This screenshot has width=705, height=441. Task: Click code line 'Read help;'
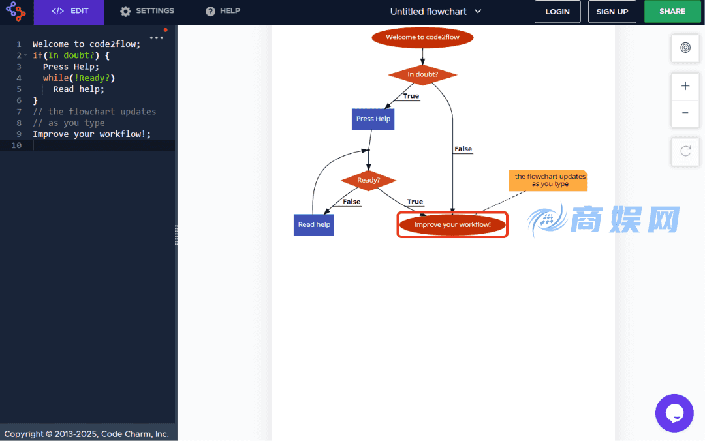[79, 89]
